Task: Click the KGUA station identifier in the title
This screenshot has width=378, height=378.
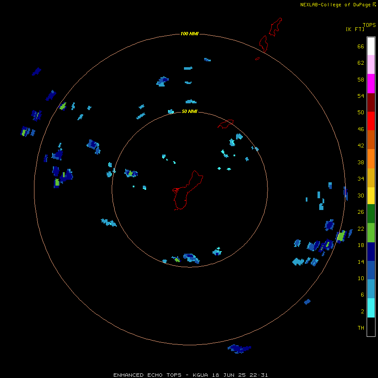Action: click(x=200, y=375)
